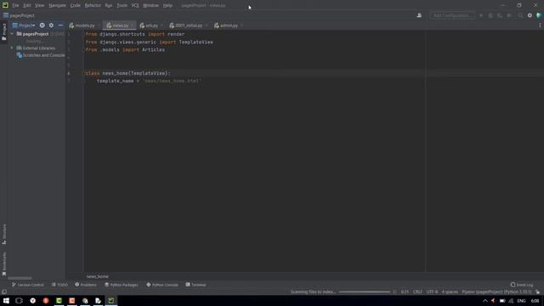544x306 pixels.
Task: Collapse the pagesProject tree node
Action: tap(12, 34)
